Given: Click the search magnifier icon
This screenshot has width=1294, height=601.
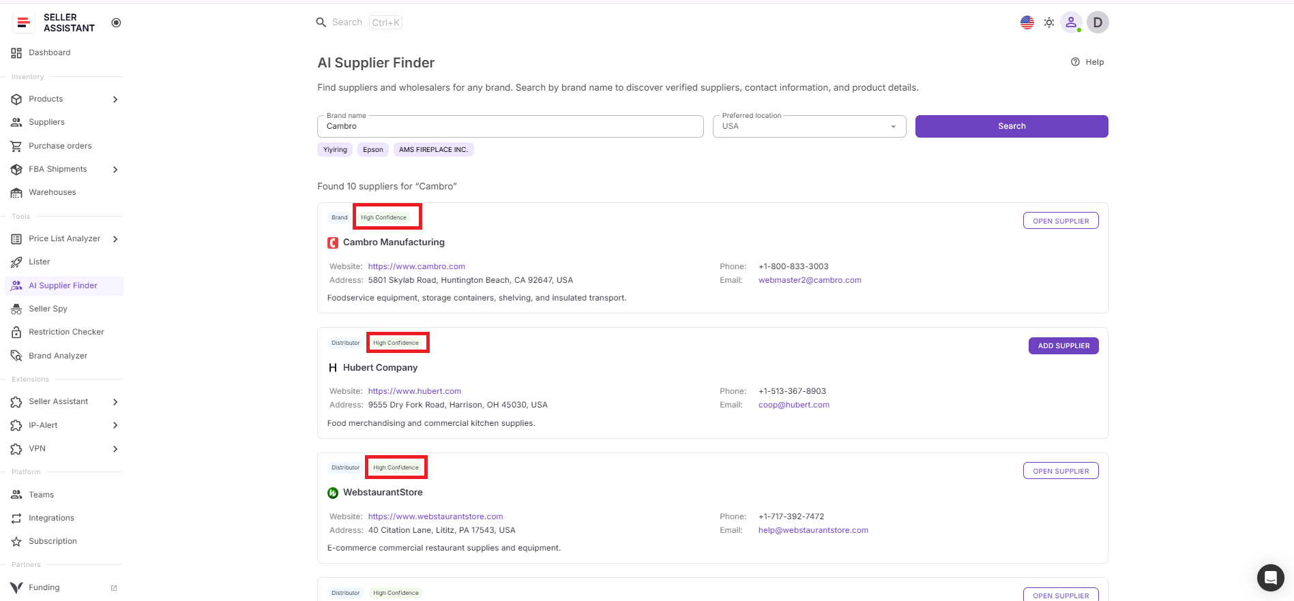Looking at the screenshot, I should [321, 22].
